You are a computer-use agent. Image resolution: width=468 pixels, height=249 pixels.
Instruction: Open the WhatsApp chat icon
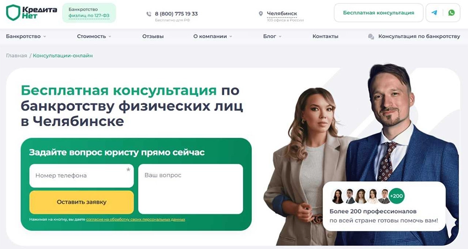click(x=451, y=13)
